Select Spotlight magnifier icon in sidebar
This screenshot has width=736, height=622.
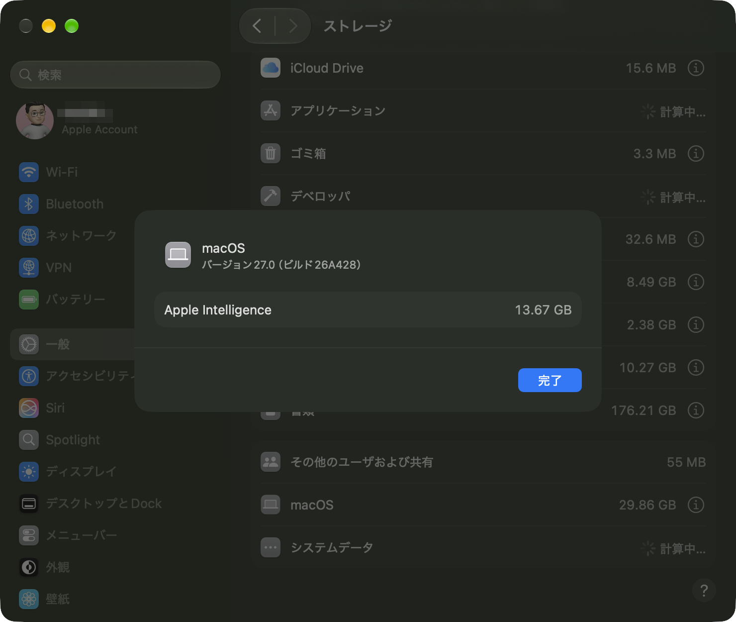click(29, 440)
